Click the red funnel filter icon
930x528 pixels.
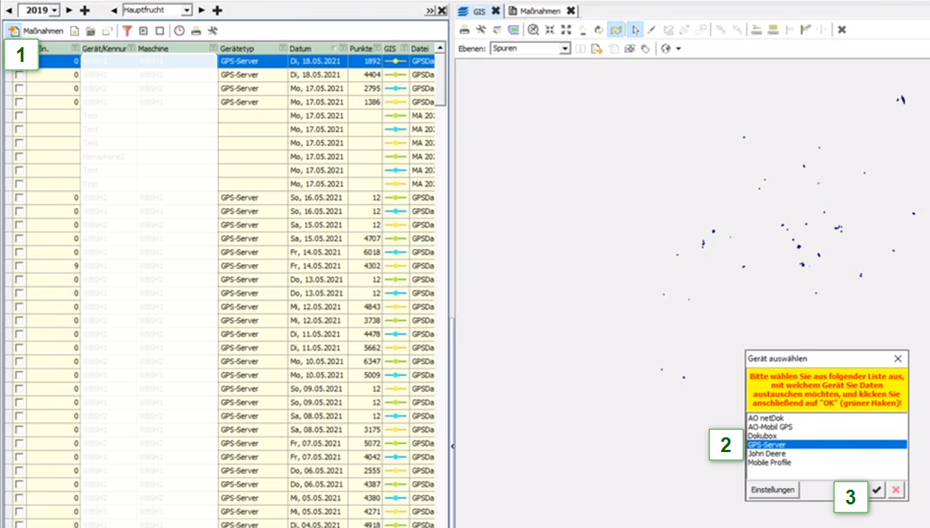(127, 31)
